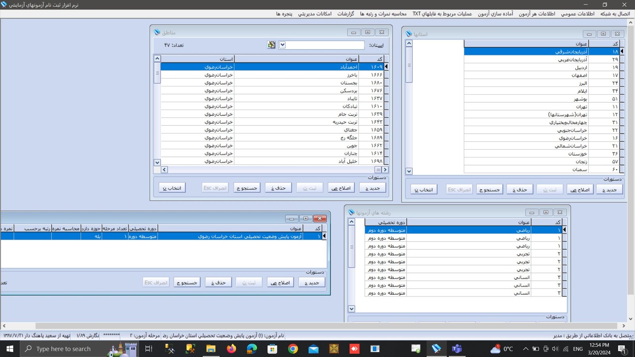Open the عمليات مربوط به فايلهاي TXT menu

pos(442,13)
